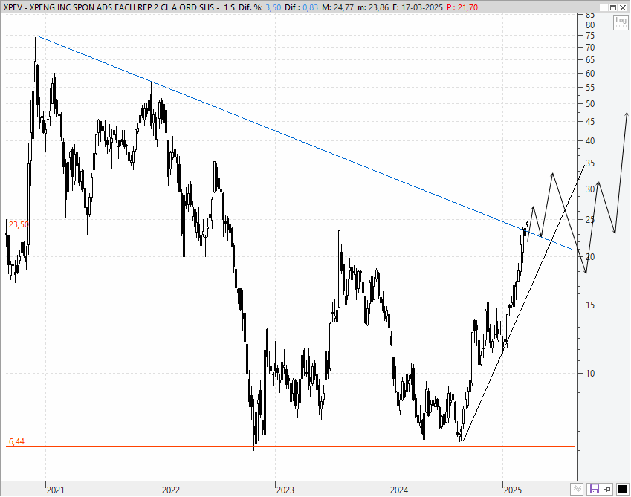Click the pushpin icon in bottom bar
The image size is (631, 497).
(x=608, y=490)
